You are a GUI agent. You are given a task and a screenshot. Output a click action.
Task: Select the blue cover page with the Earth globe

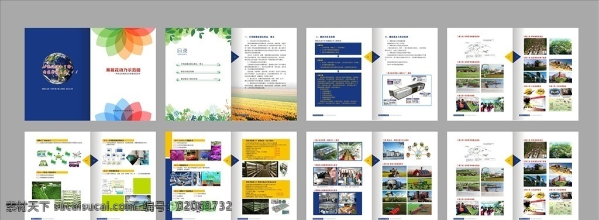[57, 74]
